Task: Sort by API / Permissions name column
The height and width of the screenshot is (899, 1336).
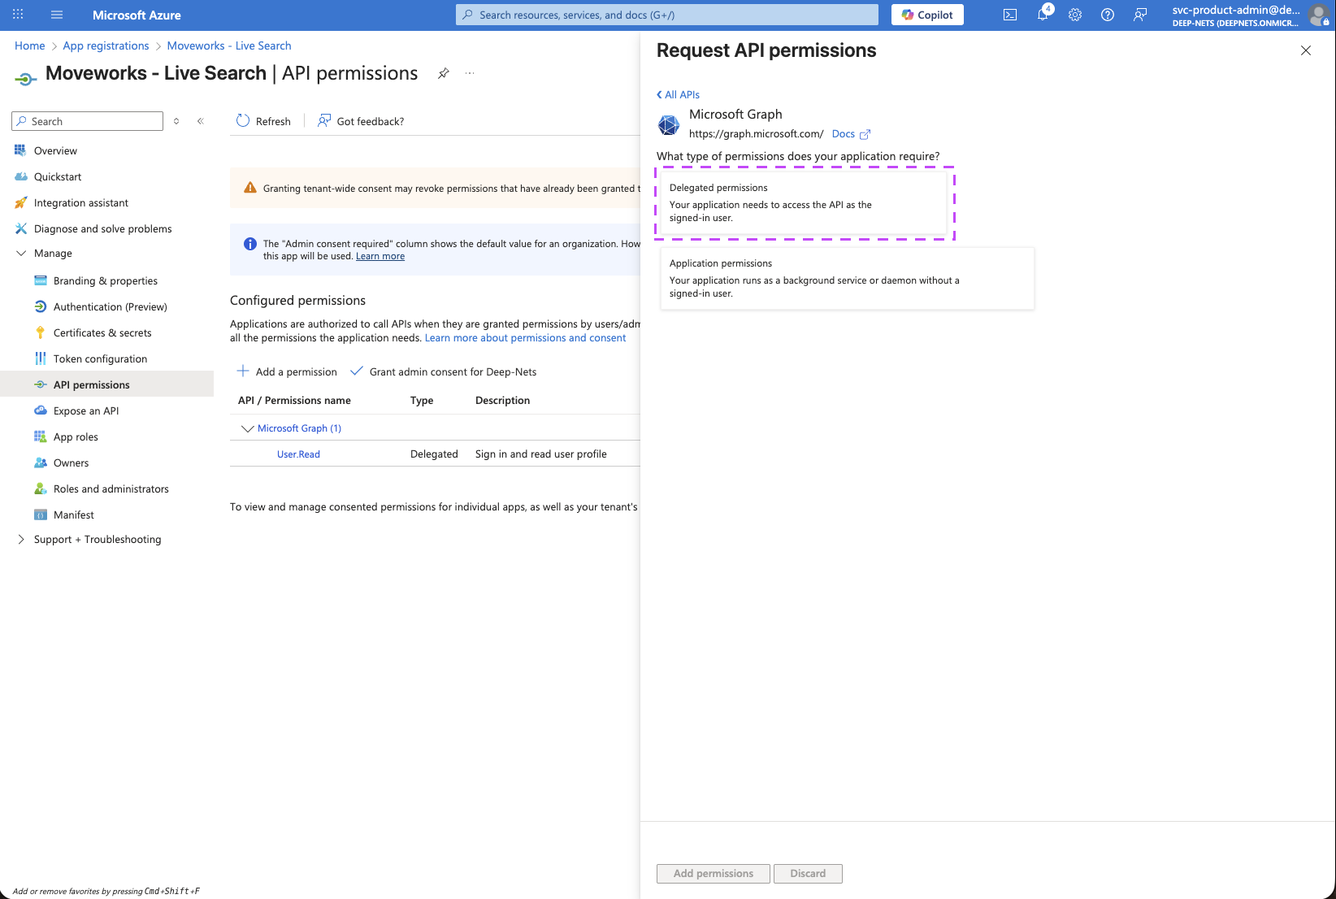Action: pos(294,401)
